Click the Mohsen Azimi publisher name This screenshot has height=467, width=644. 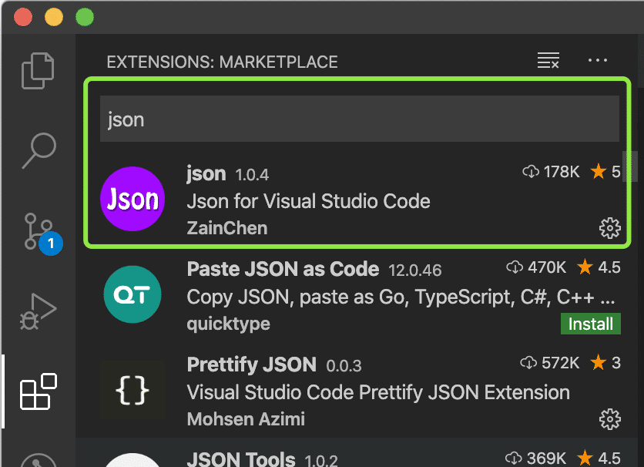point(246,419)
